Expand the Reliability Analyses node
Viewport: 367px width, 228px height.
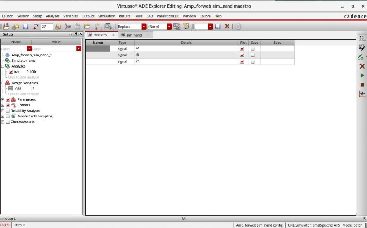(x=3, y=111)
